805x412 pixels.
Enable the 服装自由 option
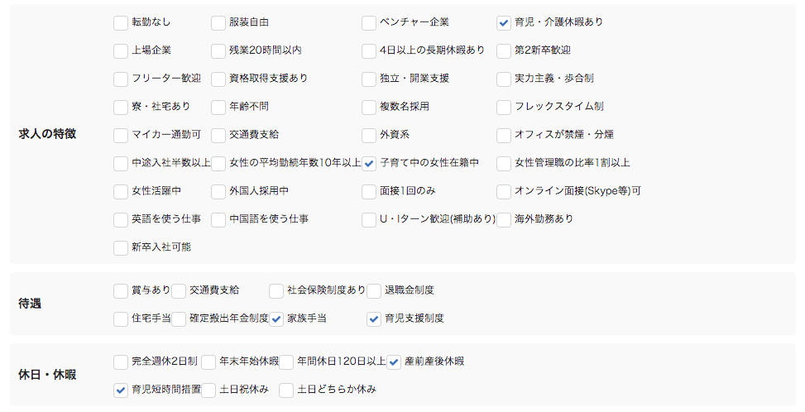coord(218,23)
